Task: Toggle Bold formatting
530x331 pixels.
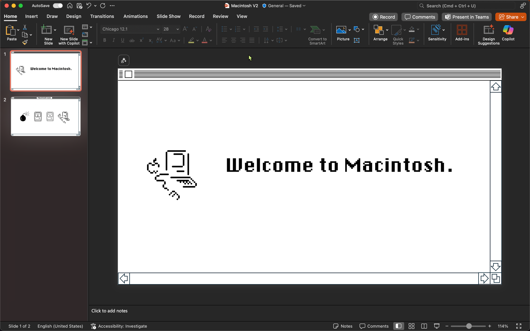Action: [105, 40]
